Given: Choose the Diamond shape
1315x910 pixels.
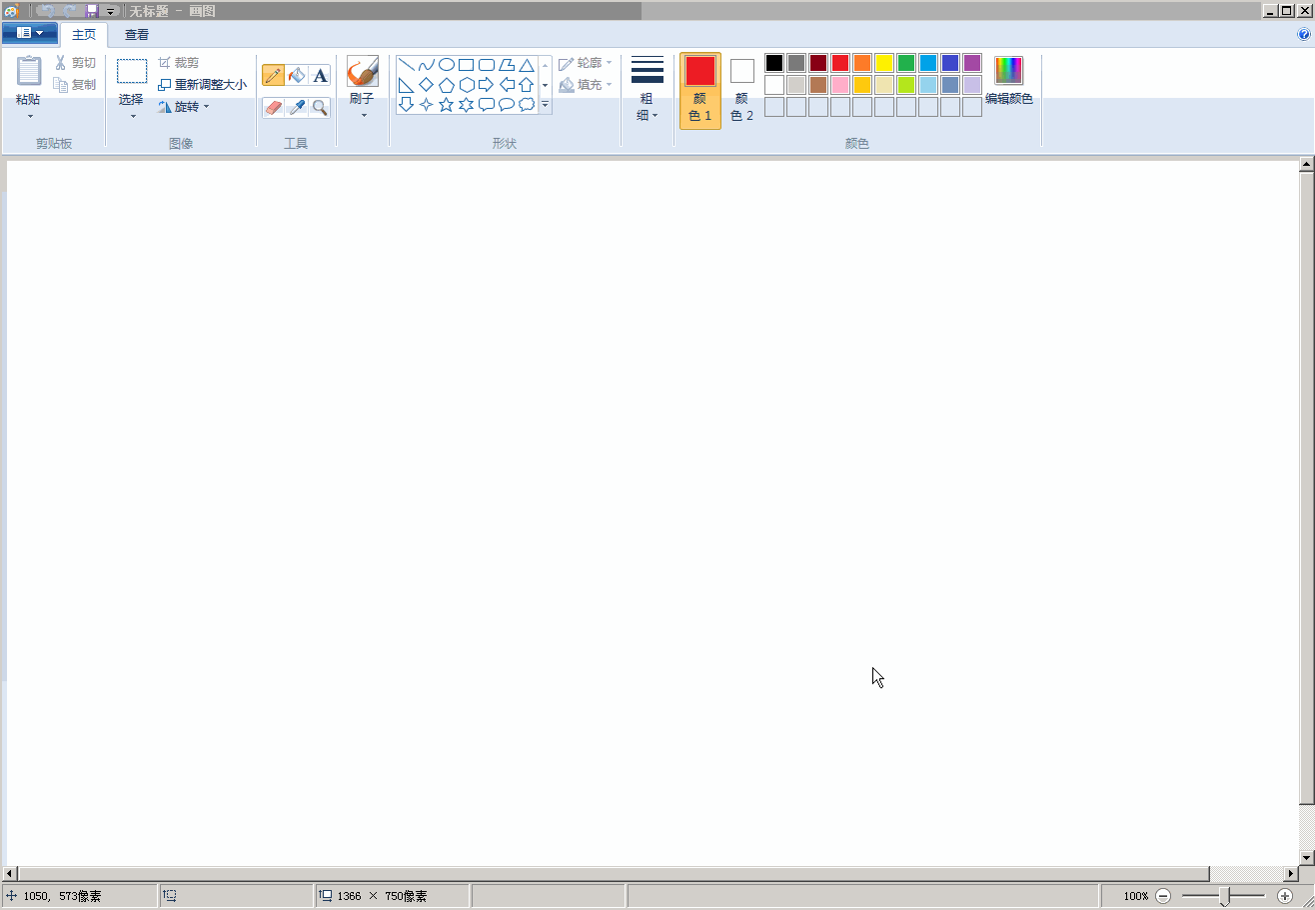Looking at the screenshot, I should click(x=427, y=85).
